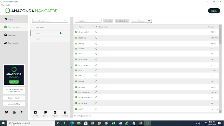Collapse the environments panel with the chevron
Viewport: 224px width, 126px height.
(x=71, y=67)
